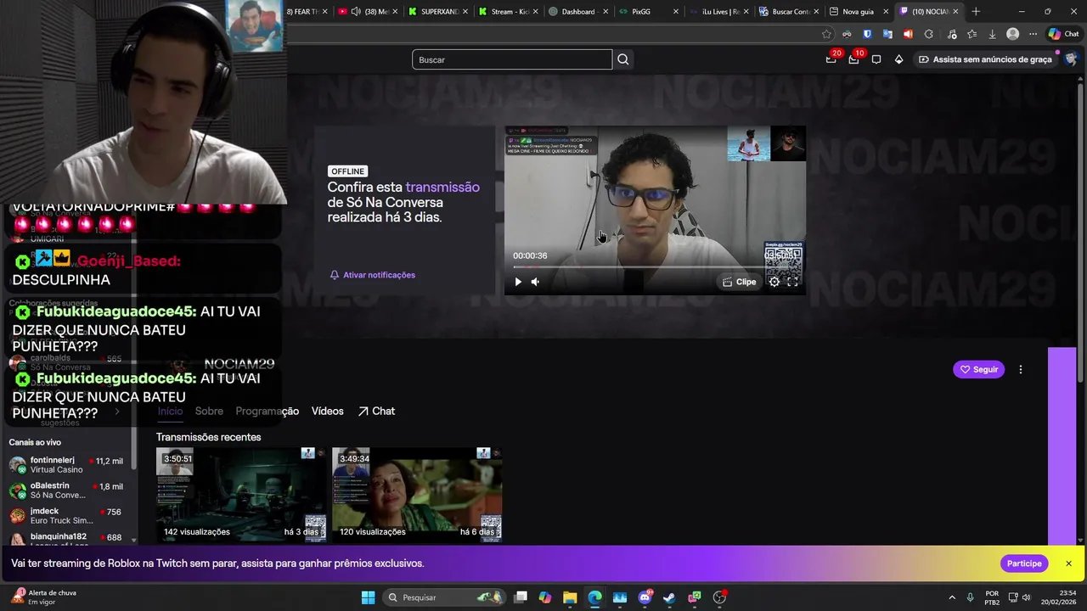Click the Twitch search magnifier button

[x=623, y=59]
